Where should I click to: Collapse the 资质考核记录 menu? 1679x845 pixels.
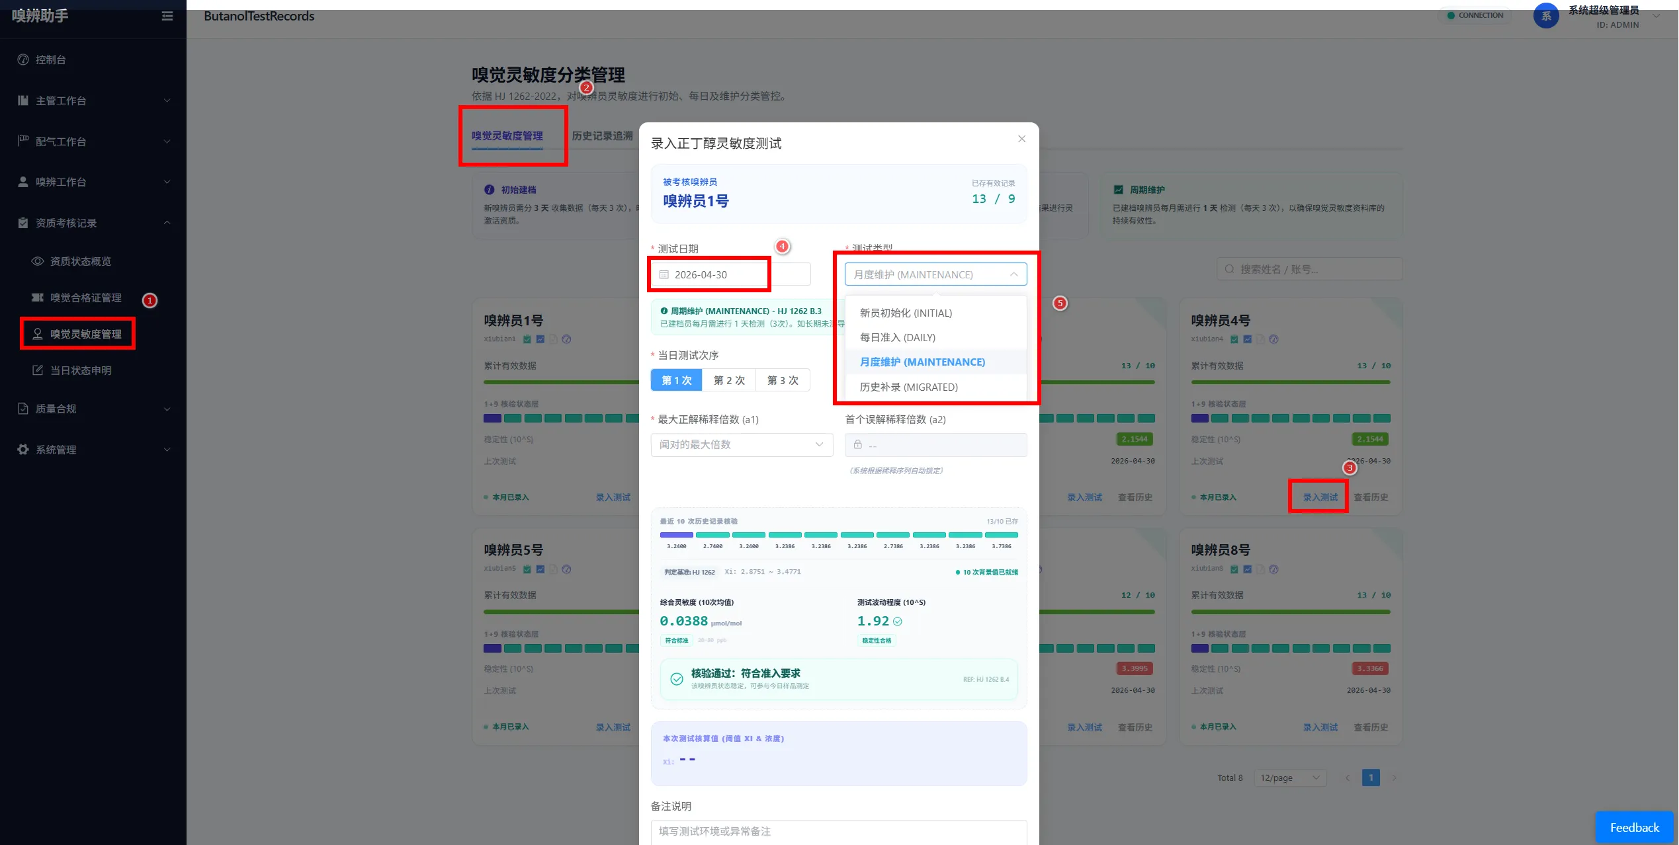tap(93, 223)
